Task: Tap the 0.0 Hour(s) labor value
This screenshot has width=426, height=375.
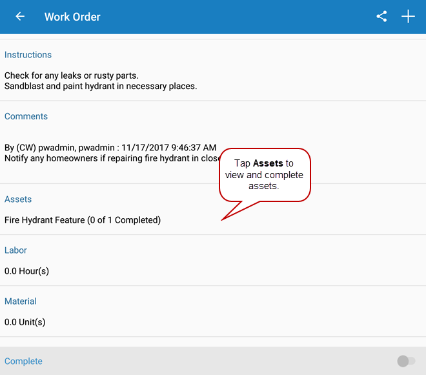Action: [x=26, y=271]
